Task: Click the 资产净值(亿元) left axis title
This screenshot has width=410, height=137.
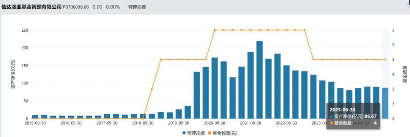Action: coord(13,74)
